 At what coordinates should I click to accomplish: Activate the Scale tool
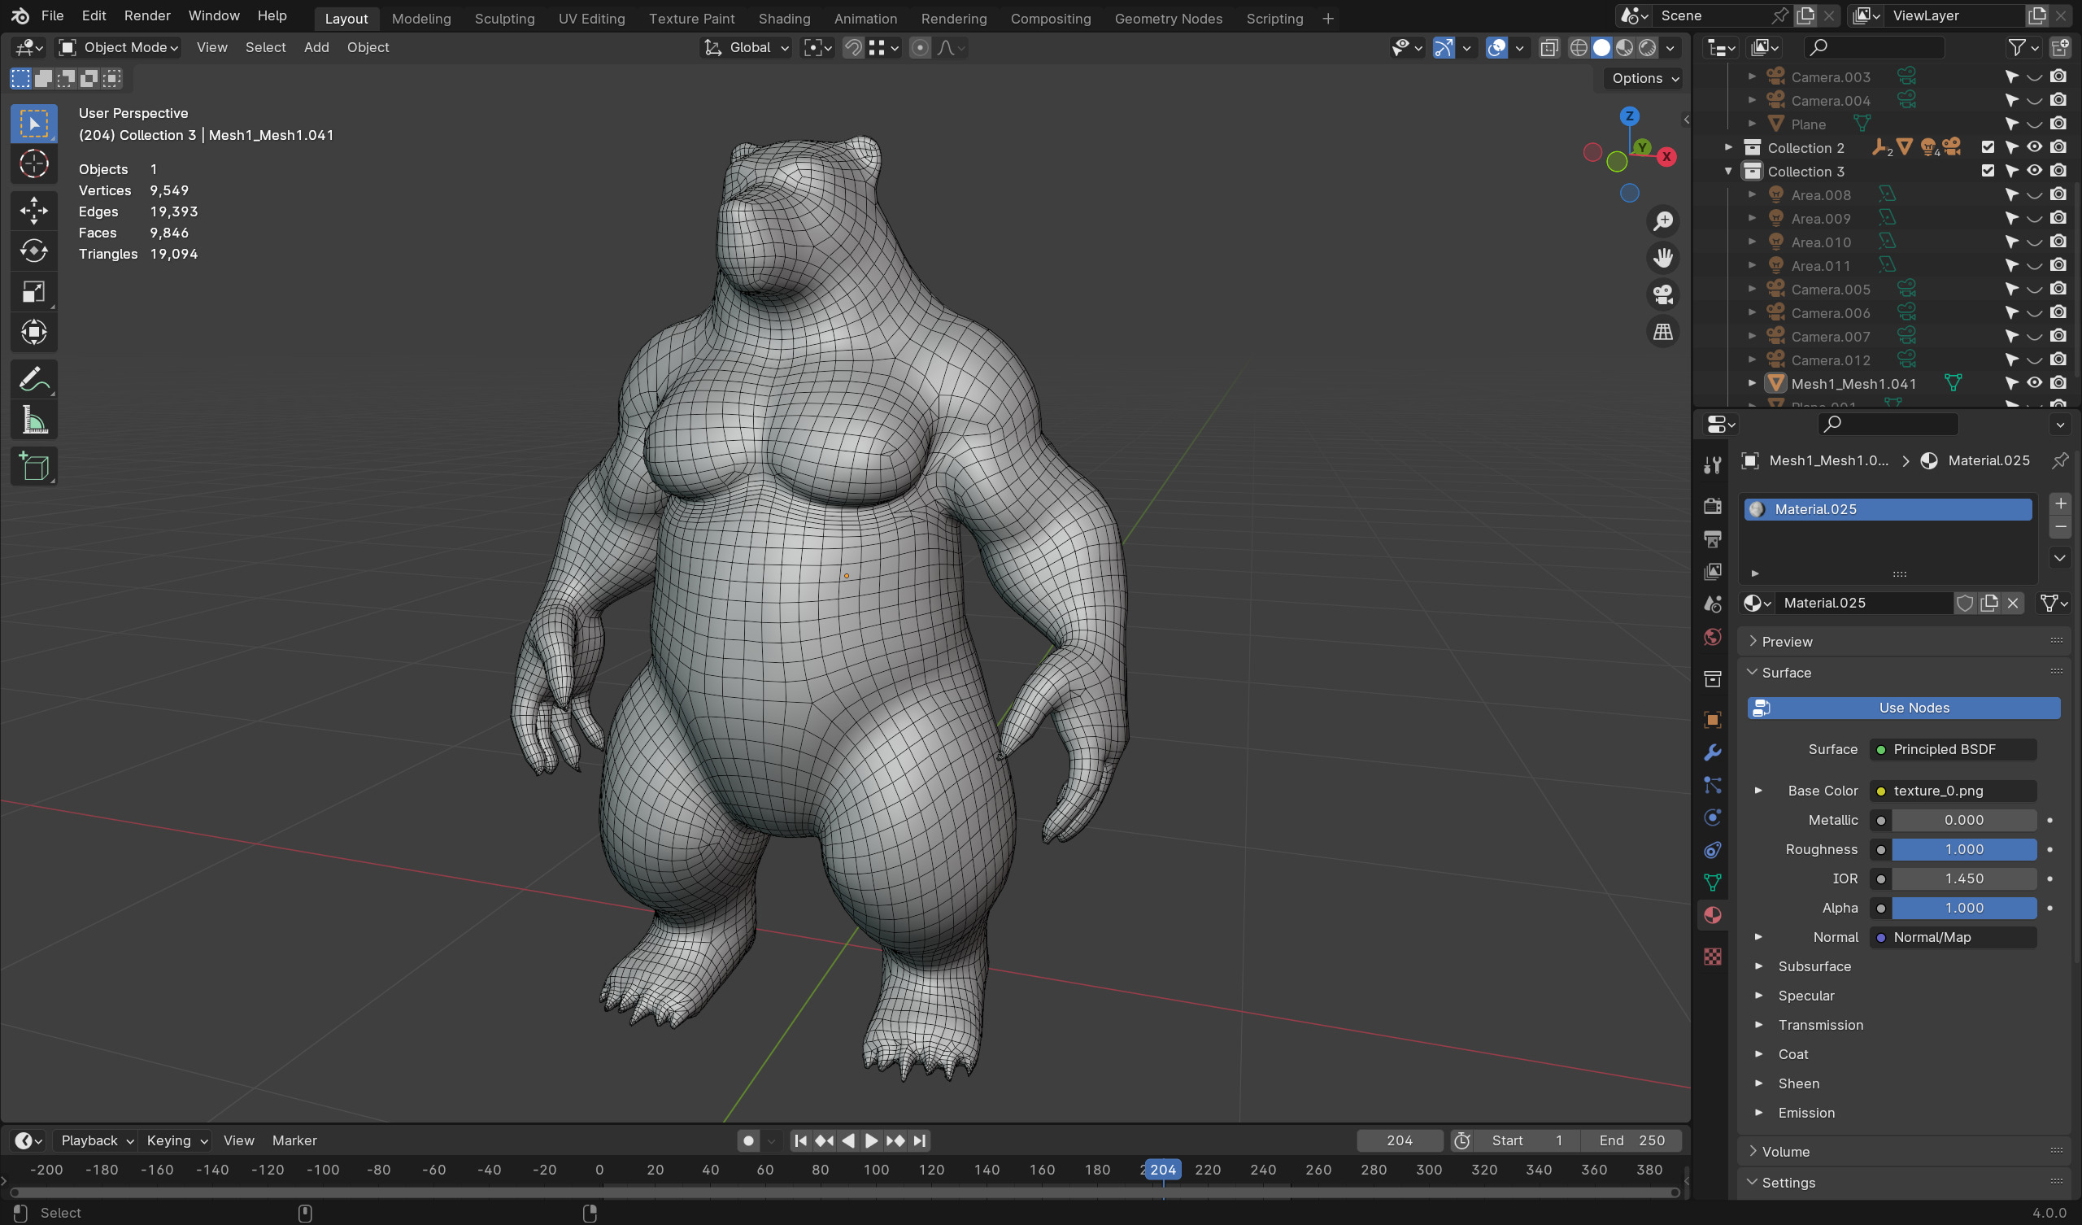(34, 291)
